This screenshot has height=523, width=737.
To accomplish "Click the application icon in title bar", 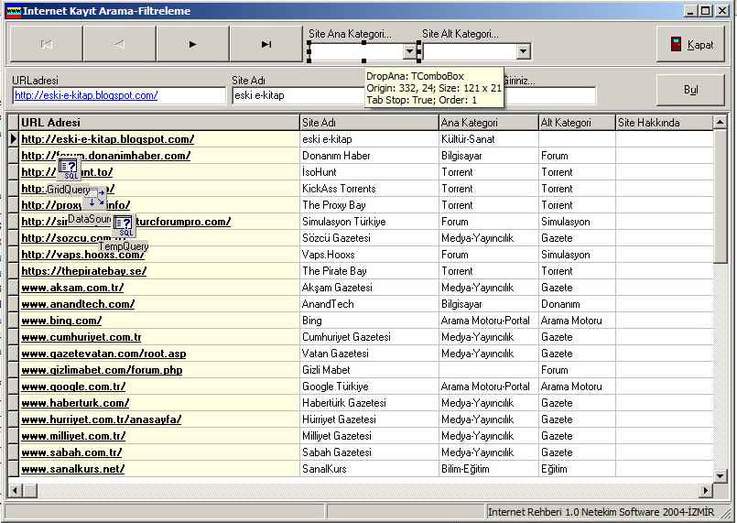I will (x=14, y=10).
